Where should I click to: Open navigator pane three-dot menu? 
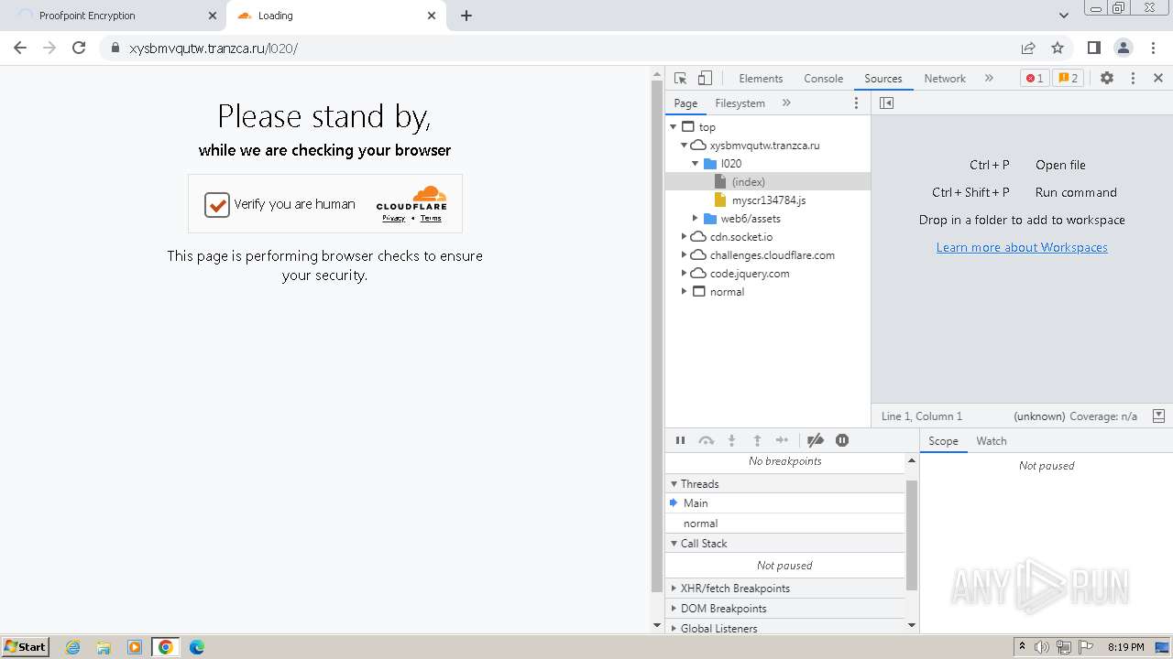tap(857, 103)
